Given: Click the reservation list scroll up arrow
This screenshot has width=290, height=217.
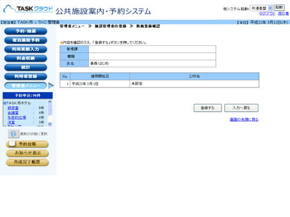Looking at the screenshot, I should (x=50, y=102).
